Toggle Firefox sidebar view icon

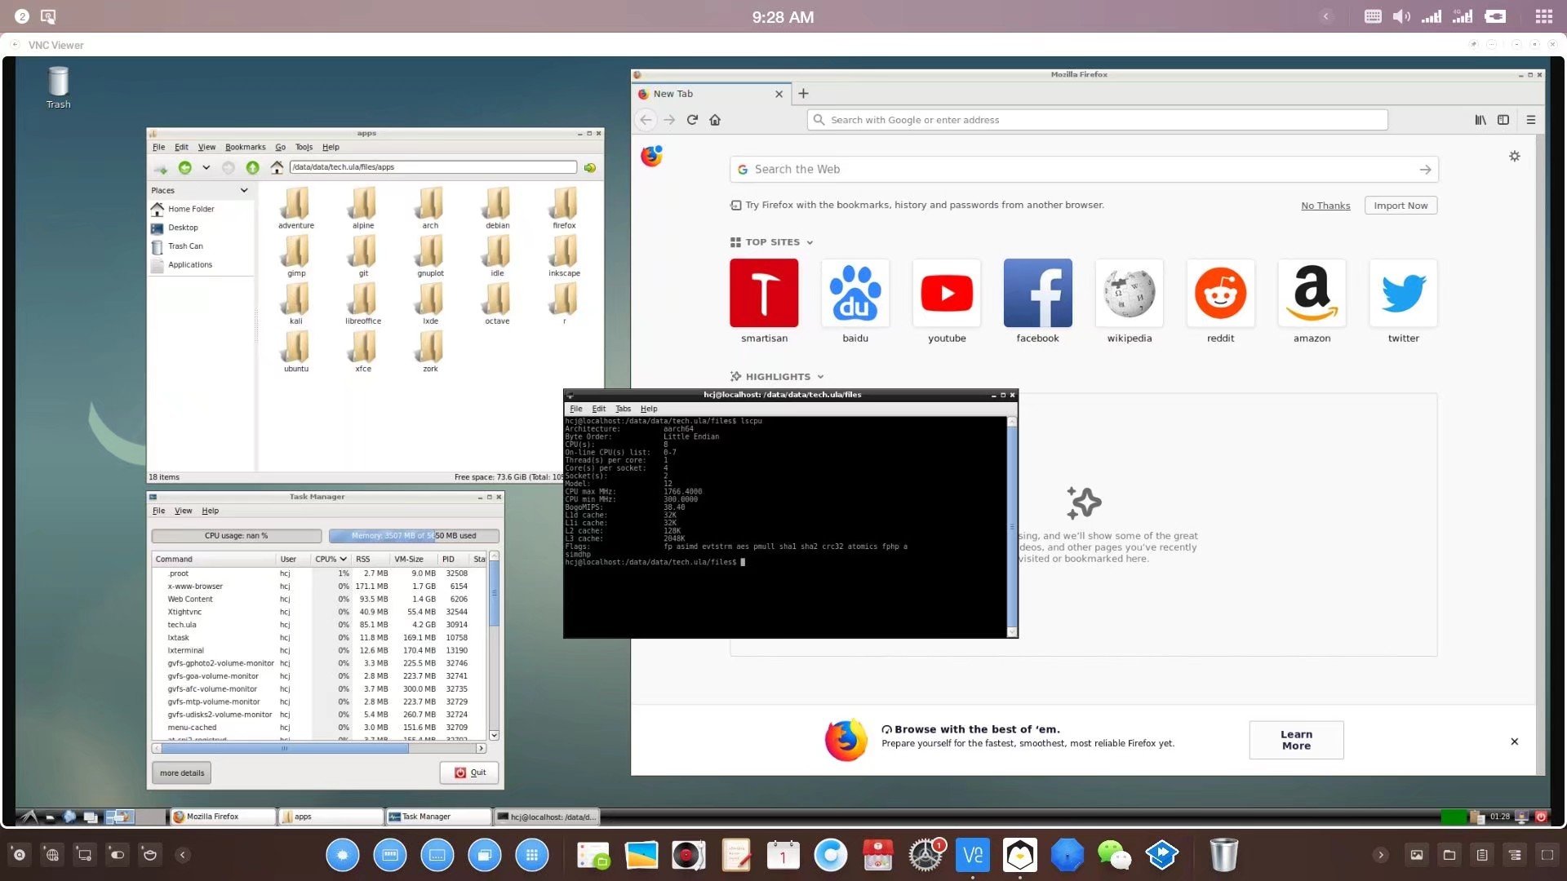click(1503, 120)
